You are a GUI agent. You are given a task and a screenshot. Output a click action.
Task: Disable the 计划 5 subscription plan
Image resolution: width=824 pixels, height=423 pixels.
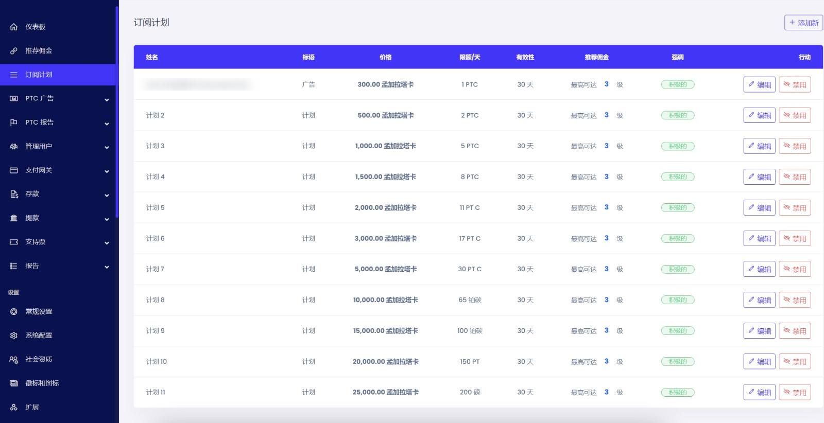[x=795, y=208]
